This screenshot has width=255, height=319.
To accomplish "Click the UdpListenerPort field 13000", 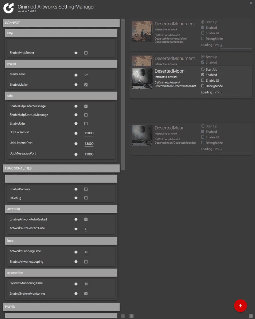I will click(89, 144).
